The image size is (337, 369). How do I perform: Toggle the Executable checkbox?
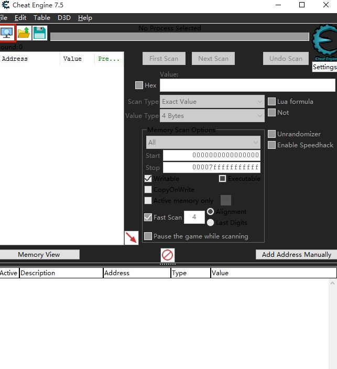click(x=222, y=178)
